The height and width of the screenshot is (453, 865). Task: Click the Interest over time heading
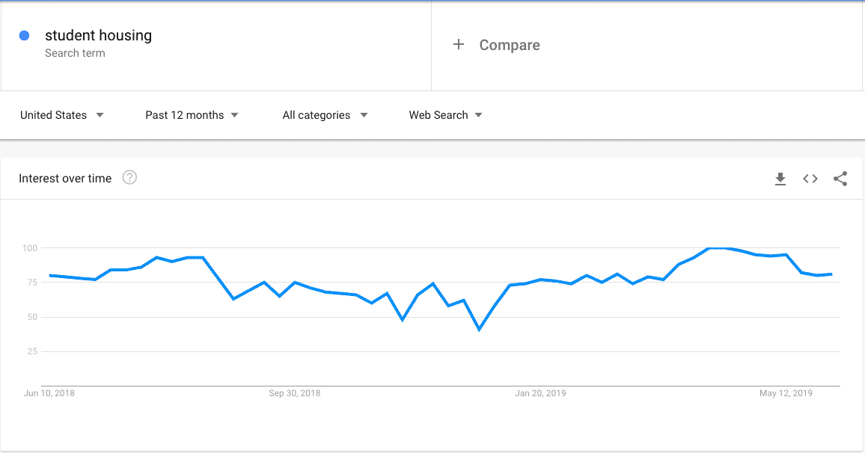point(65,179)
